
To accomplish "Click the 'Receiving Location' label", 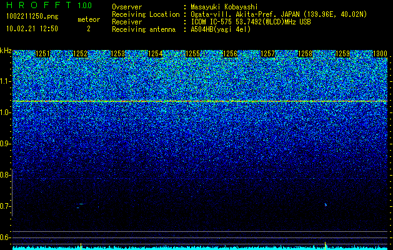I will pos(146,14).
